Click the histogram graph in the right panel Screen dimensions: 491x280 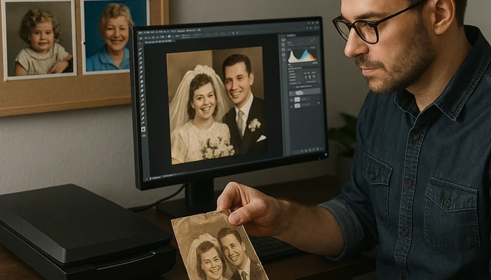coord(302,55)
